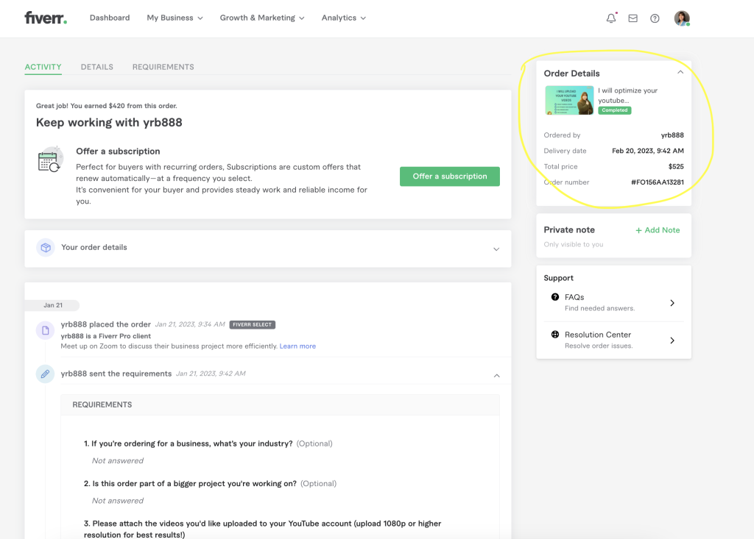Screen dimensions: 754x539
Task: Switch to the Details tab
Action: coord(96,67)
